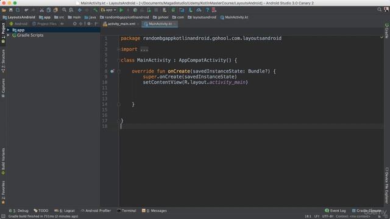Click the override gutter marker on line 8
This screenshot has width=390, height=219.
pyautogui.click(x=112, y=71)
